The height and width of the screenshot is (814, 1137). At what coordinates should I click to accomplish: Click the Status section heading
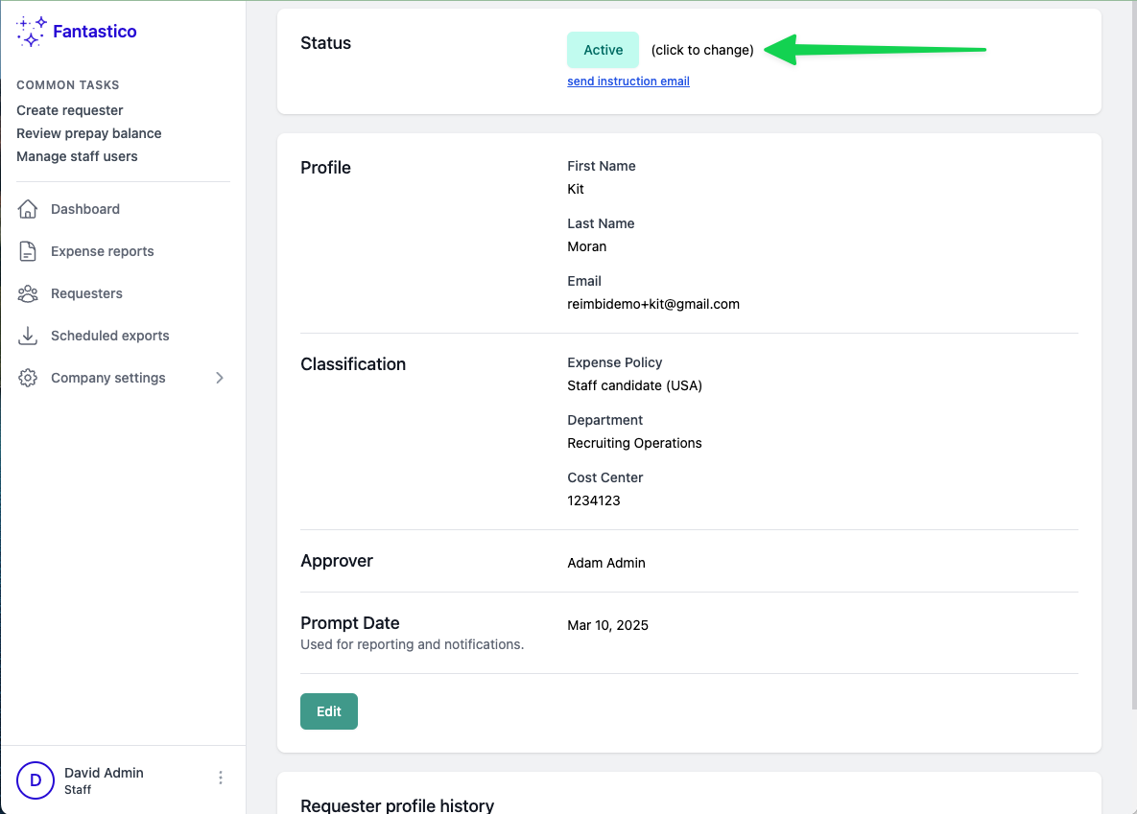(325, 43)
